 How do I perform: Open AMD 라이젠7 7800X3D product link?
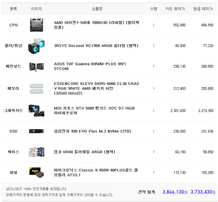[x=96, y=25]
